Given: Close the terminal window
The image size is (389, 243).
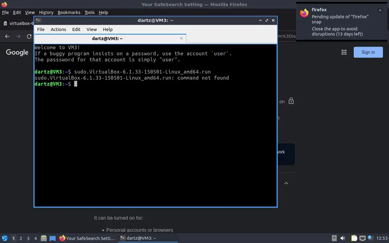Looking at the screenshot, I should point(273,20).
